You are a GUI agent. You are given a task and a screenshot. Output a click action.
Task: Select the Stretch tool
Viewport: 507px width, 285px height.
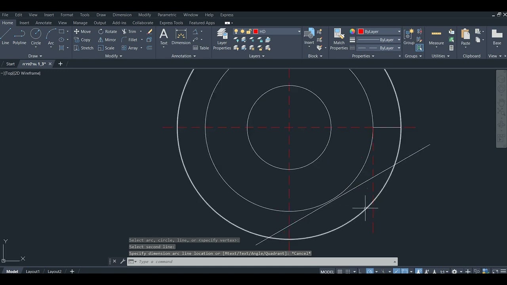pyautogui.click(x=84, y=48)
